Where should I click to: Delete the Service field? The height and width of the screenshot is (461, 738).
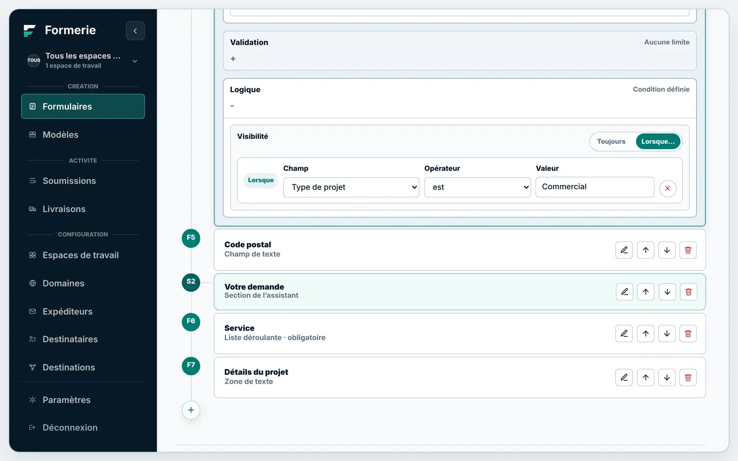(x=688, y=334)
